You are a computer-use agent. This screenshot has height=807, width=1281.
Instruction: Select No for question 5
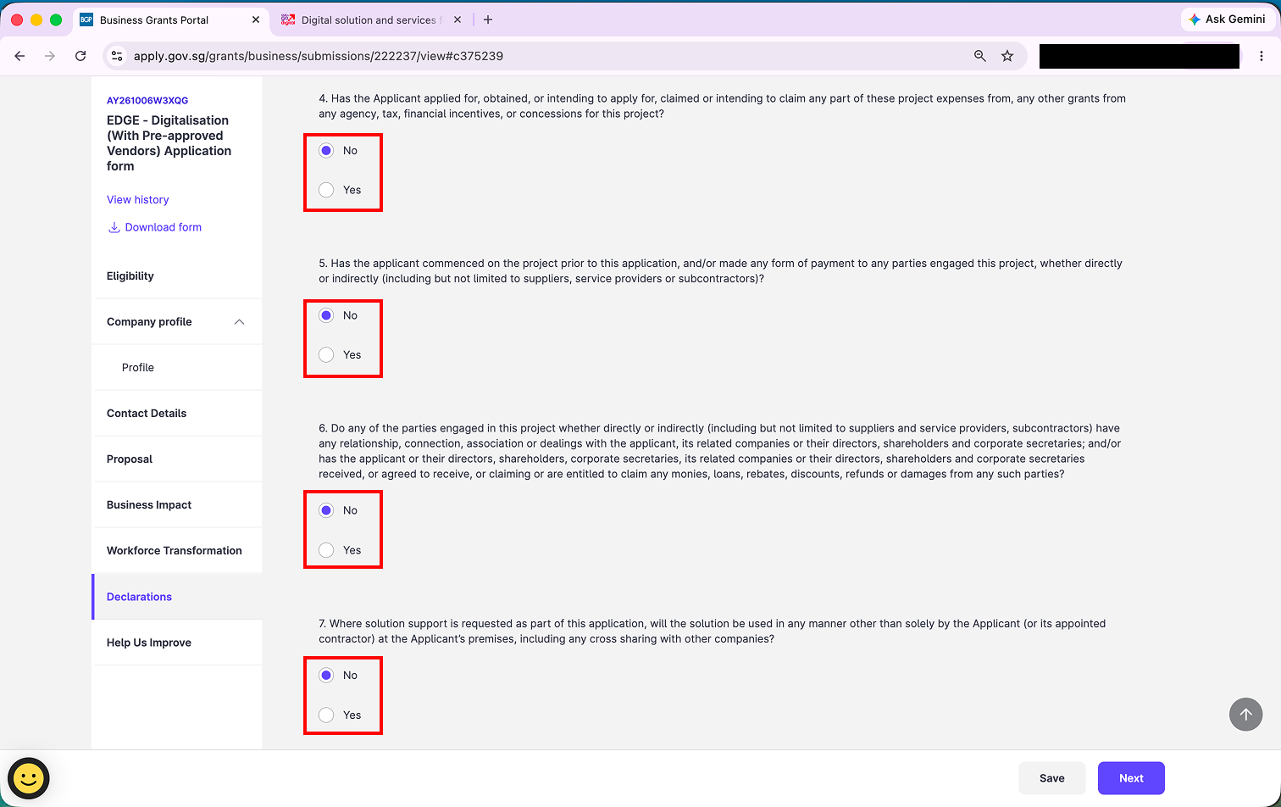[x=326, y=315]
